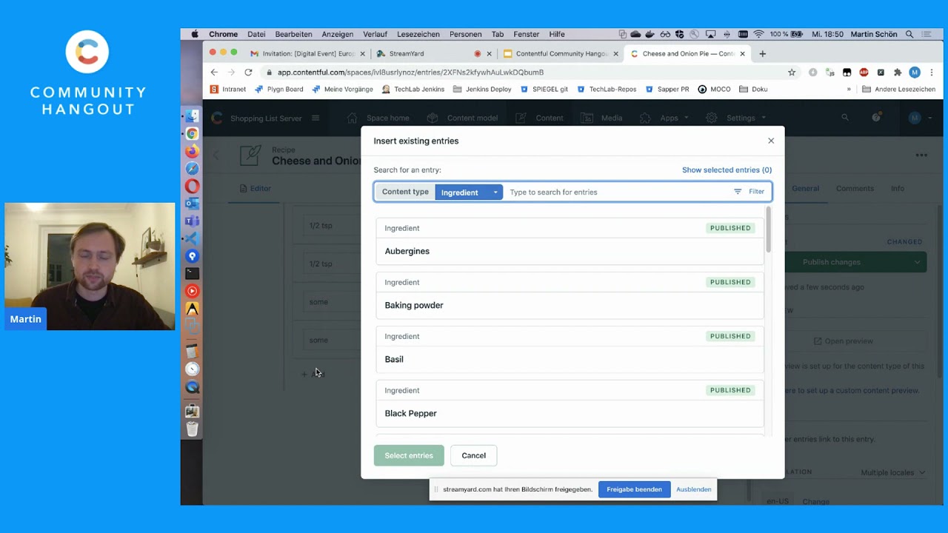Launch Safari from the dock
Image resolution: width=948 pixels, height=533 pixels.
point(192,169)
